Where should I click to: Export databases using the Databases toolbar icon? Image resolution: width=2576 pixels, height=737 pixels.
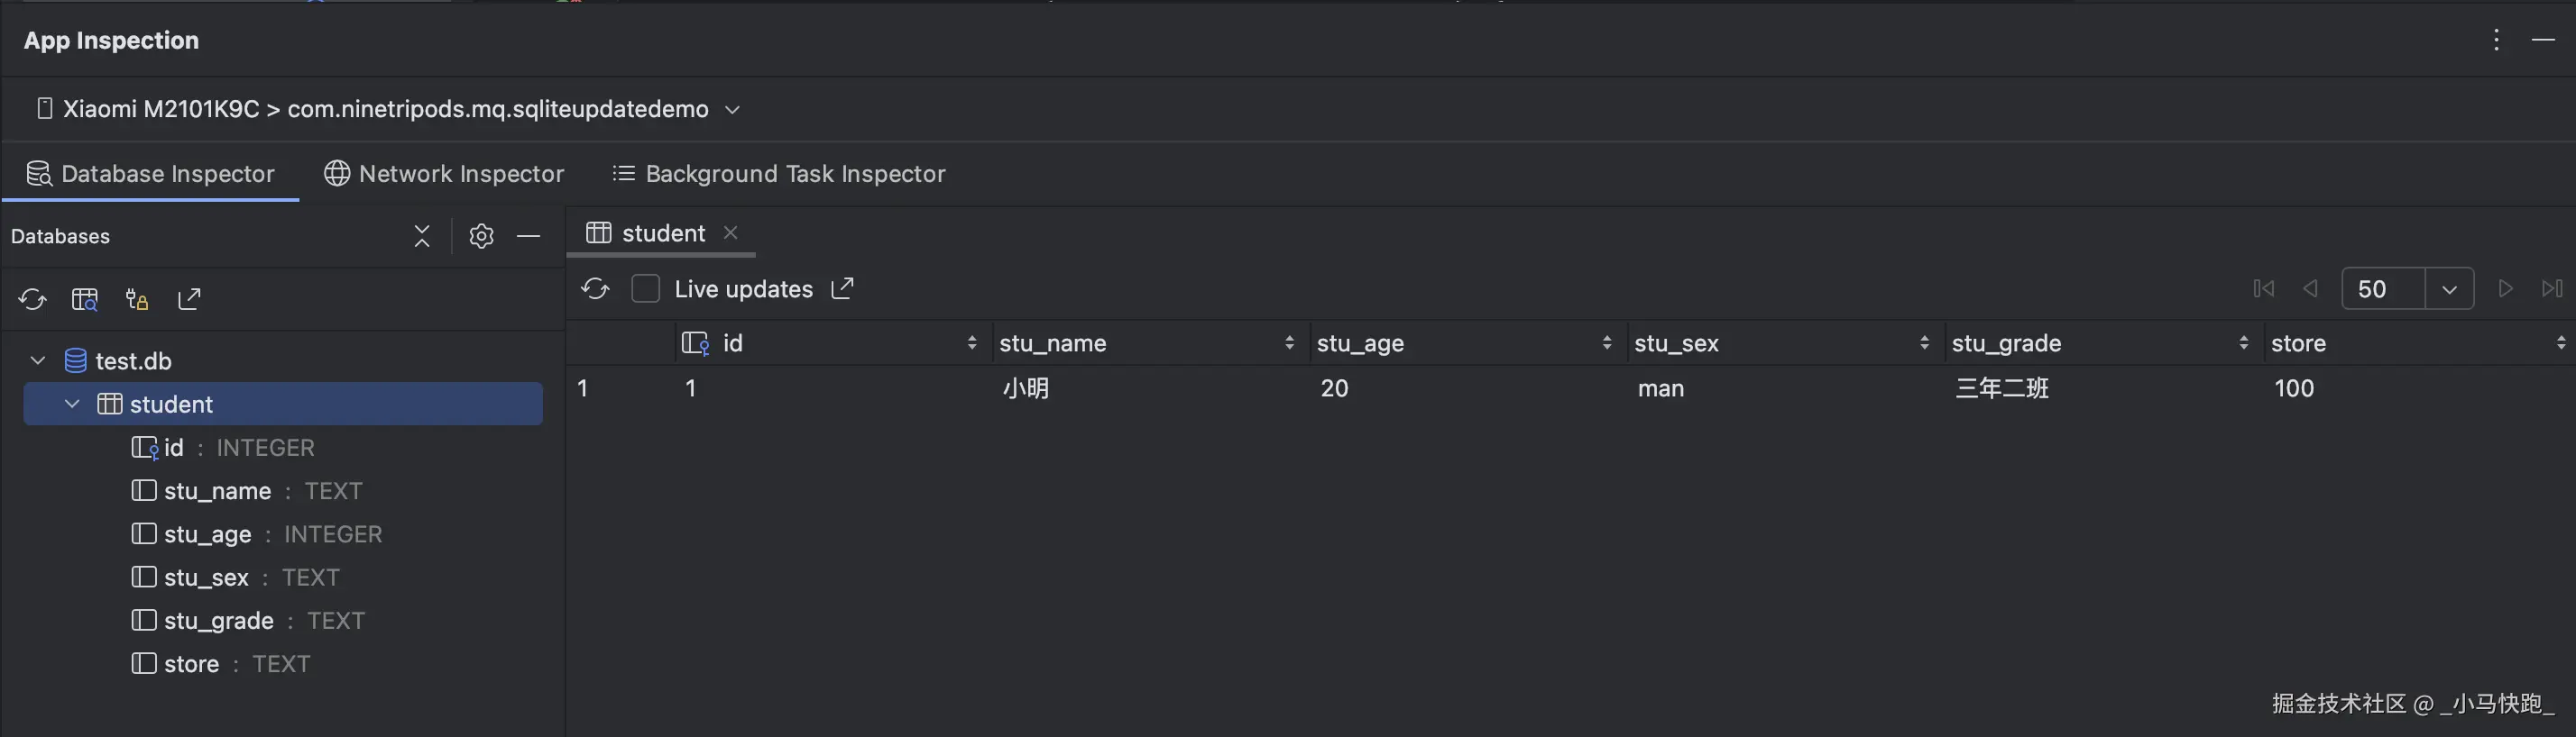189,298
